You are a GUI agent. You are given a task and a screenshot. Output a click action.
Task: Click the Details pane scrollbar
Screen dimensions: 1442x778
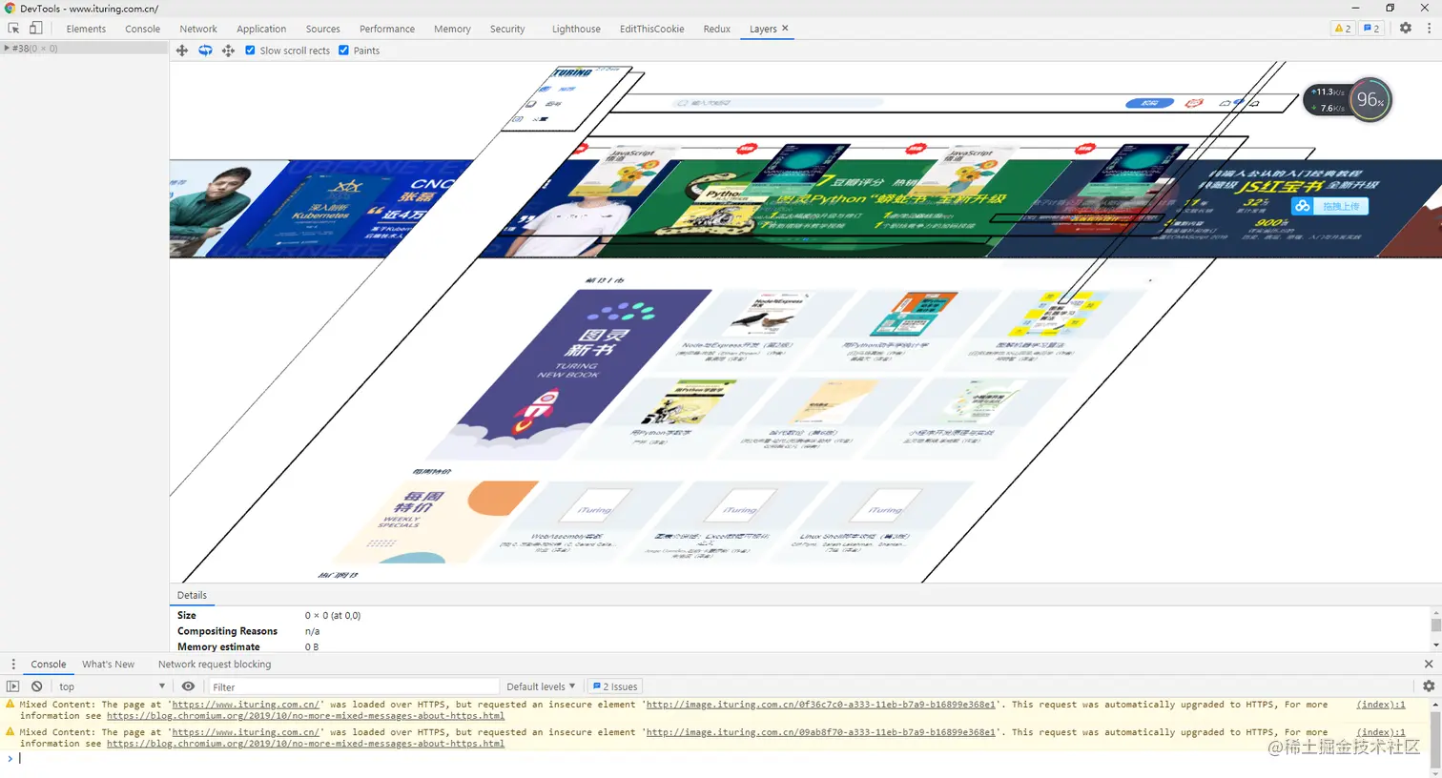(1435, 624)
